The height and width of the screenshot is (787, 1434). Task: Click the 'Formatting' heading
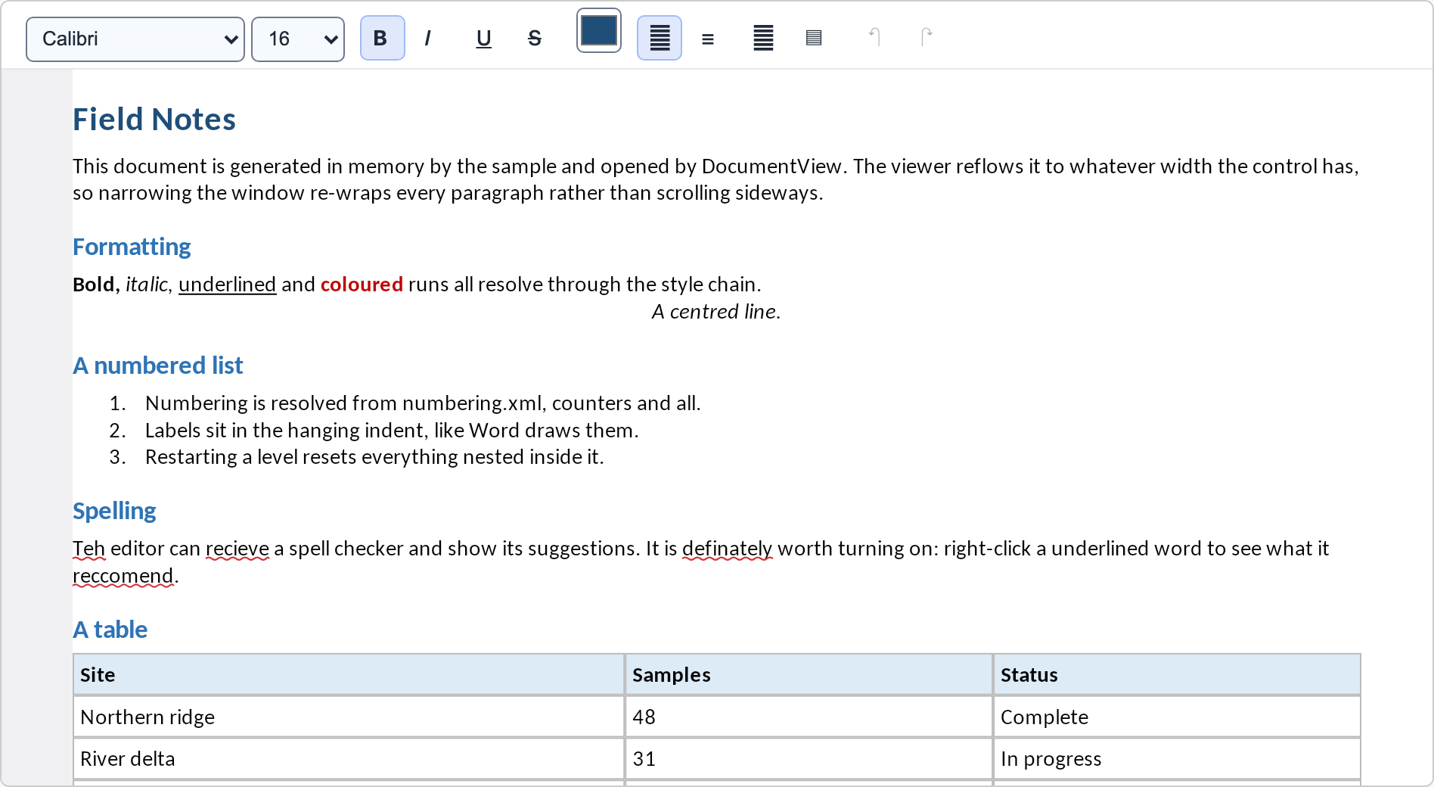point(132,247)
